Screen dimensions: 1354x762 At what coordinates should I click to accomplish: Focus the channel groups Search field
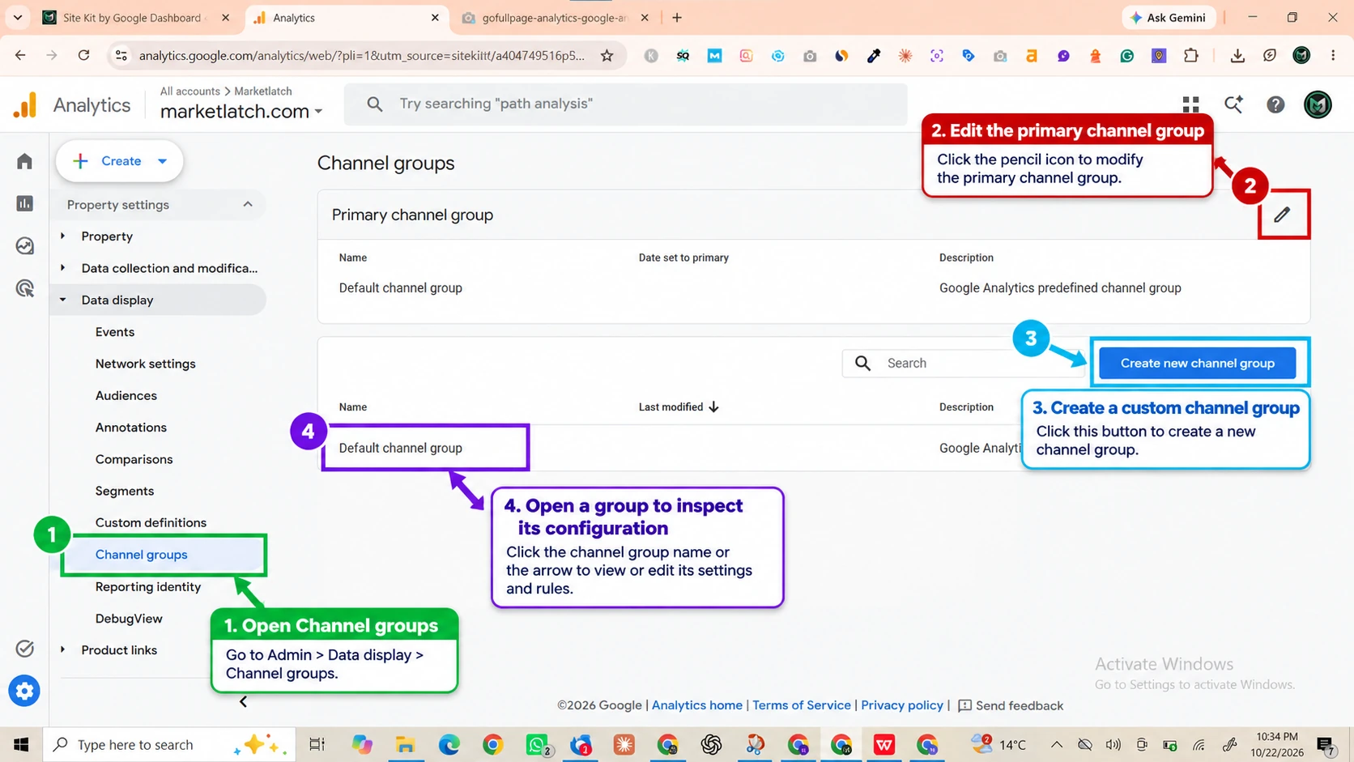coord(964,363)
